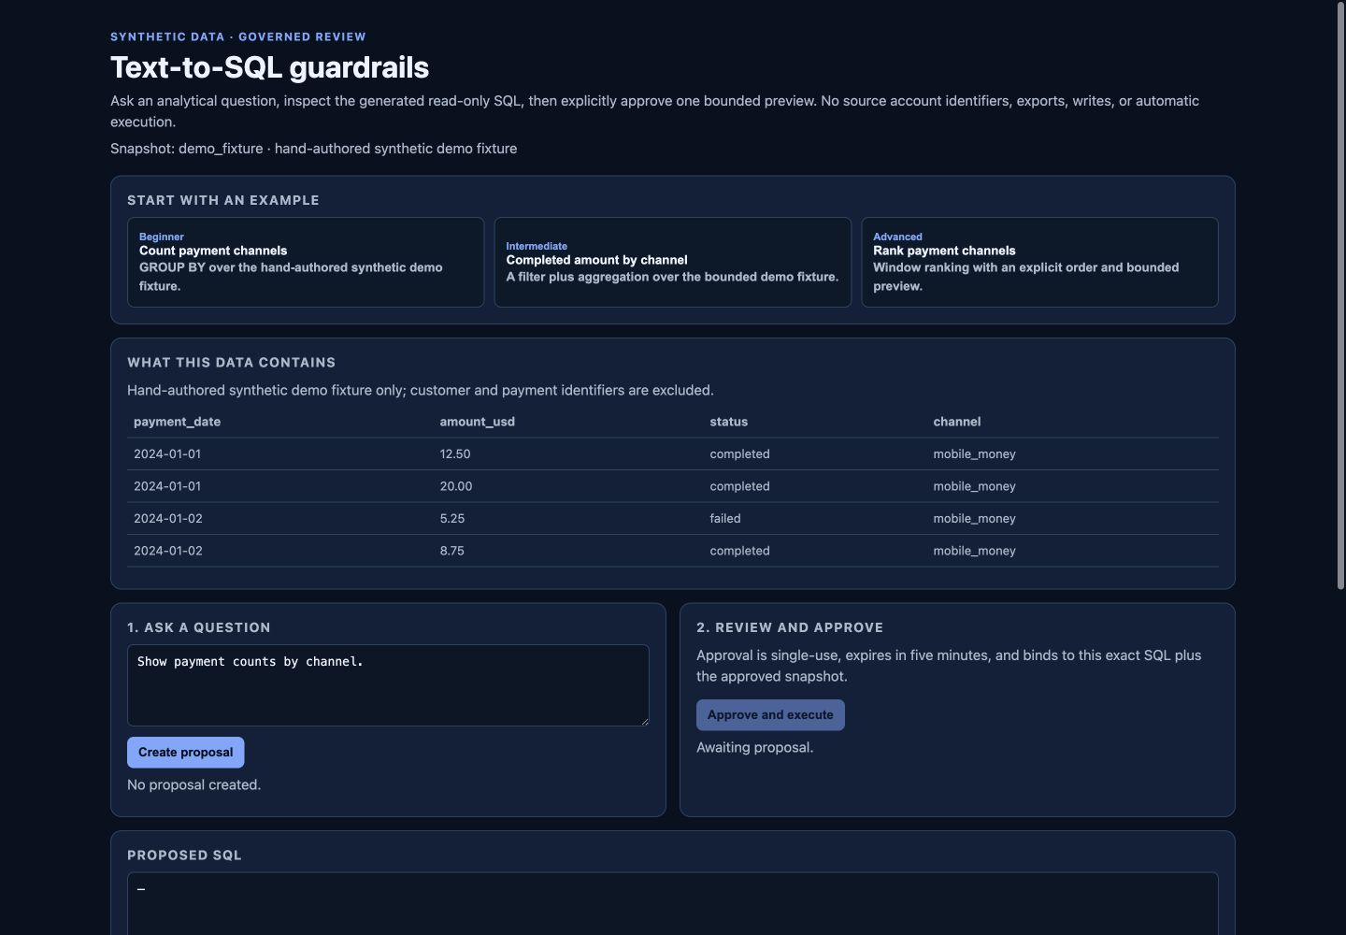
Task: Select the 20.00 amount cell
Action: 456,486
